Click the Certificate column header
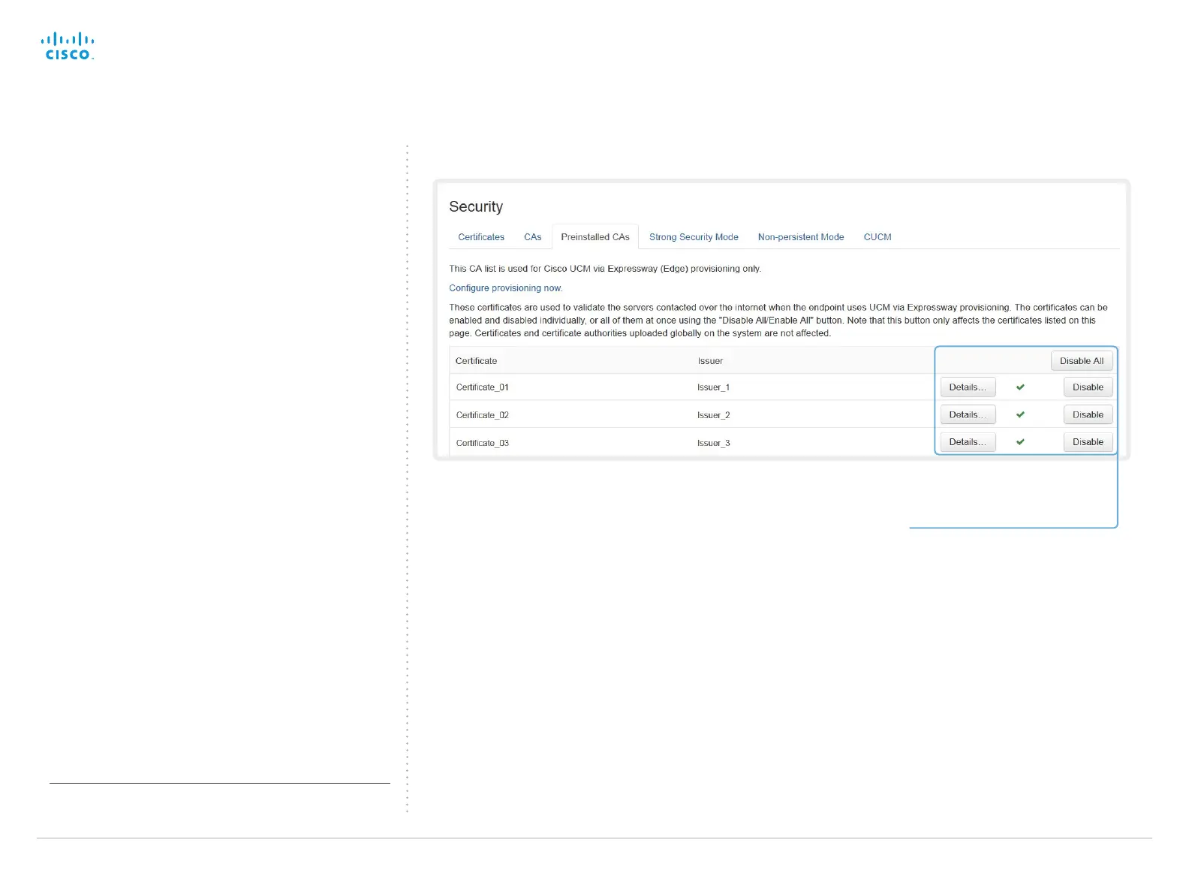Viewport: 1189px width, 894px height. tap(476, 361)
